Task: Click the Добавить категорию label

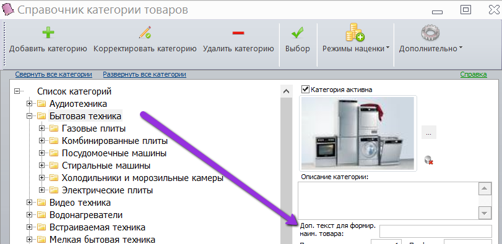Action: [x=48, y=49]
